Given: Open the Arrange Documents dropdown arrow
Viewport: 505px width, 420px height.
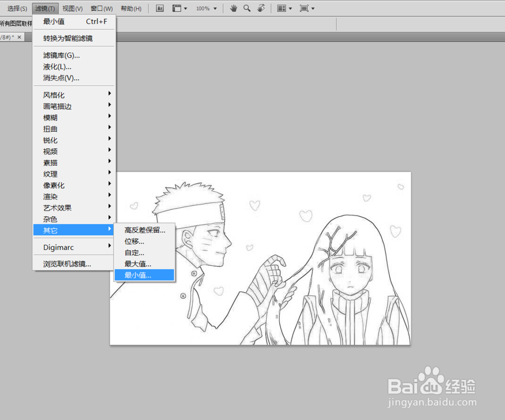Looking at the screenshot, I should click(x=290, y=8).
